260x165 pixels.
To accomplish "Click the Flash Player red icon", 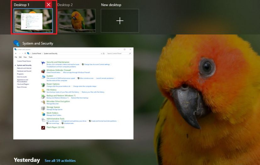I will pos(43,128).
